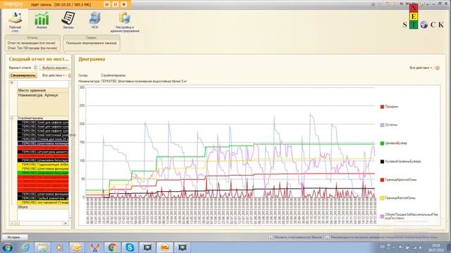This screenshot has height=253, width=451.
Task: Open Помощник формирования заказов
Action: click(91, 43)
